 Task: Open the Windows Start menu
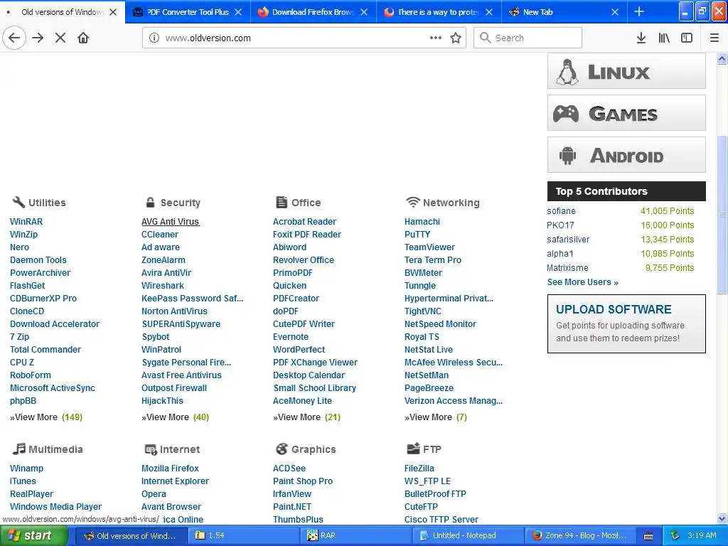pos(34,536)
